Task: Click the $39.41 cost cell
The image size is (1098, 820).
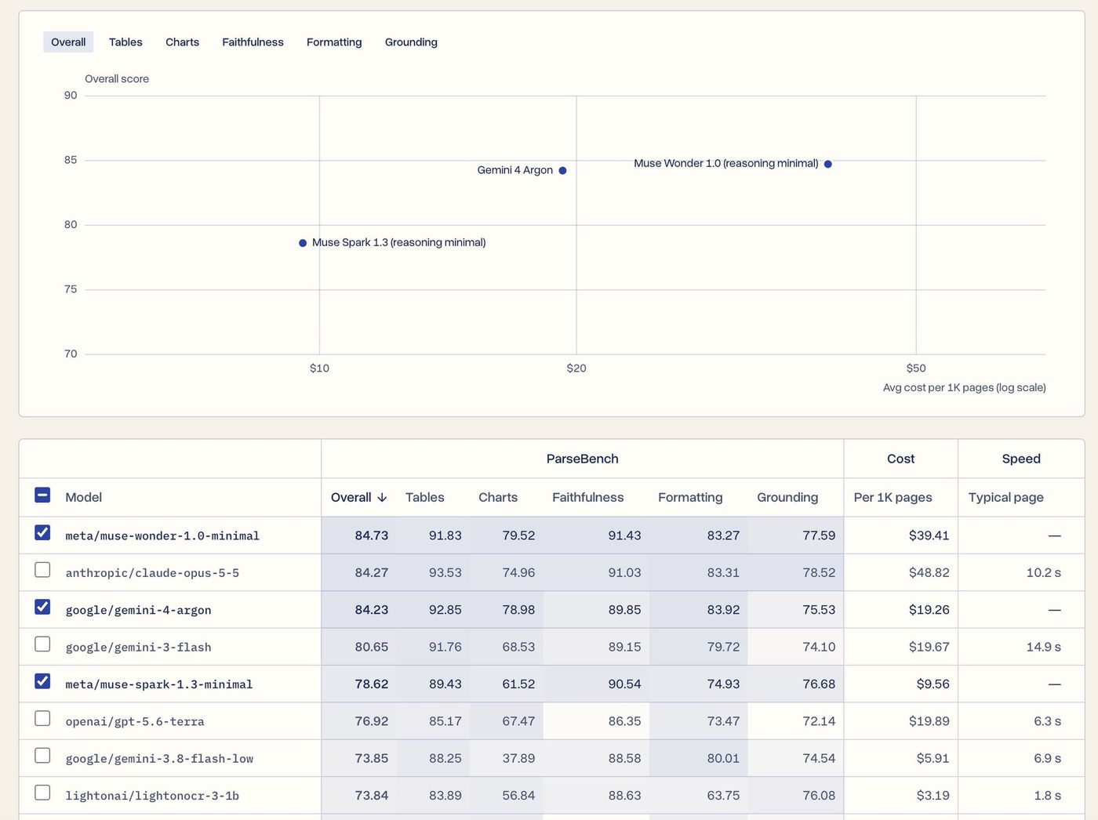Action: tap(929, 536)
